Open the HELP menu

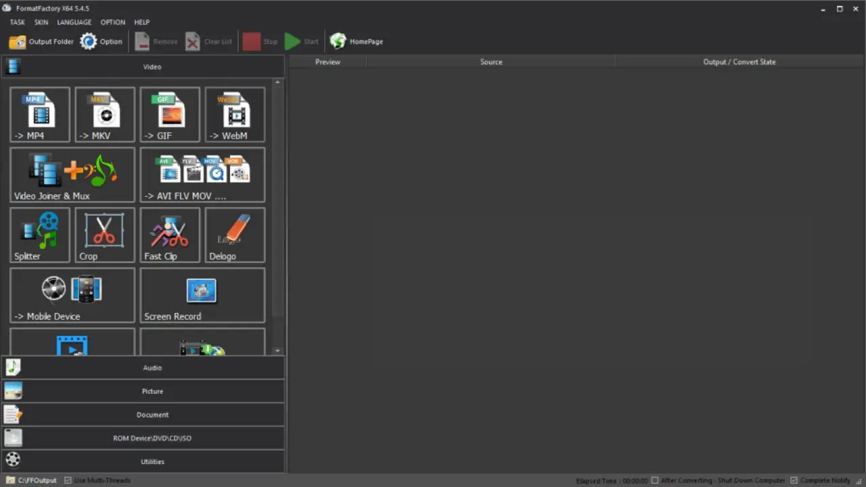(141, 22)
